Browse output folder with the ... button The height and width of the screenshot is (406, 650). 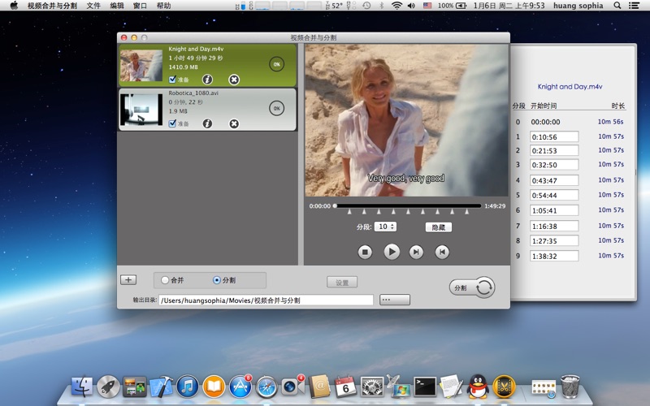(x=395, y=300)
